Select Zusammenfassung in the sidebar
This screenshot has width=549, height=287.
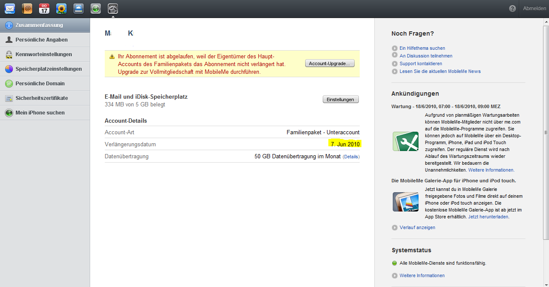(39, 25)
